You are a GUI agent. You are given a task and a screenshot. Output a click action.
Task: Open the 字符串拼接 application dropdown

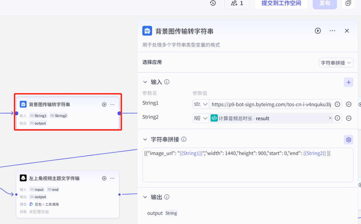336,63
